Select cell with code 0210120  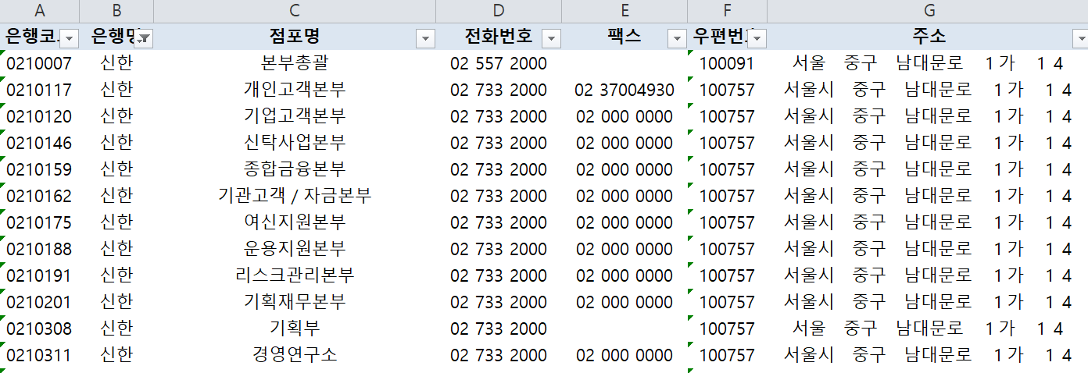pos(40,116)
